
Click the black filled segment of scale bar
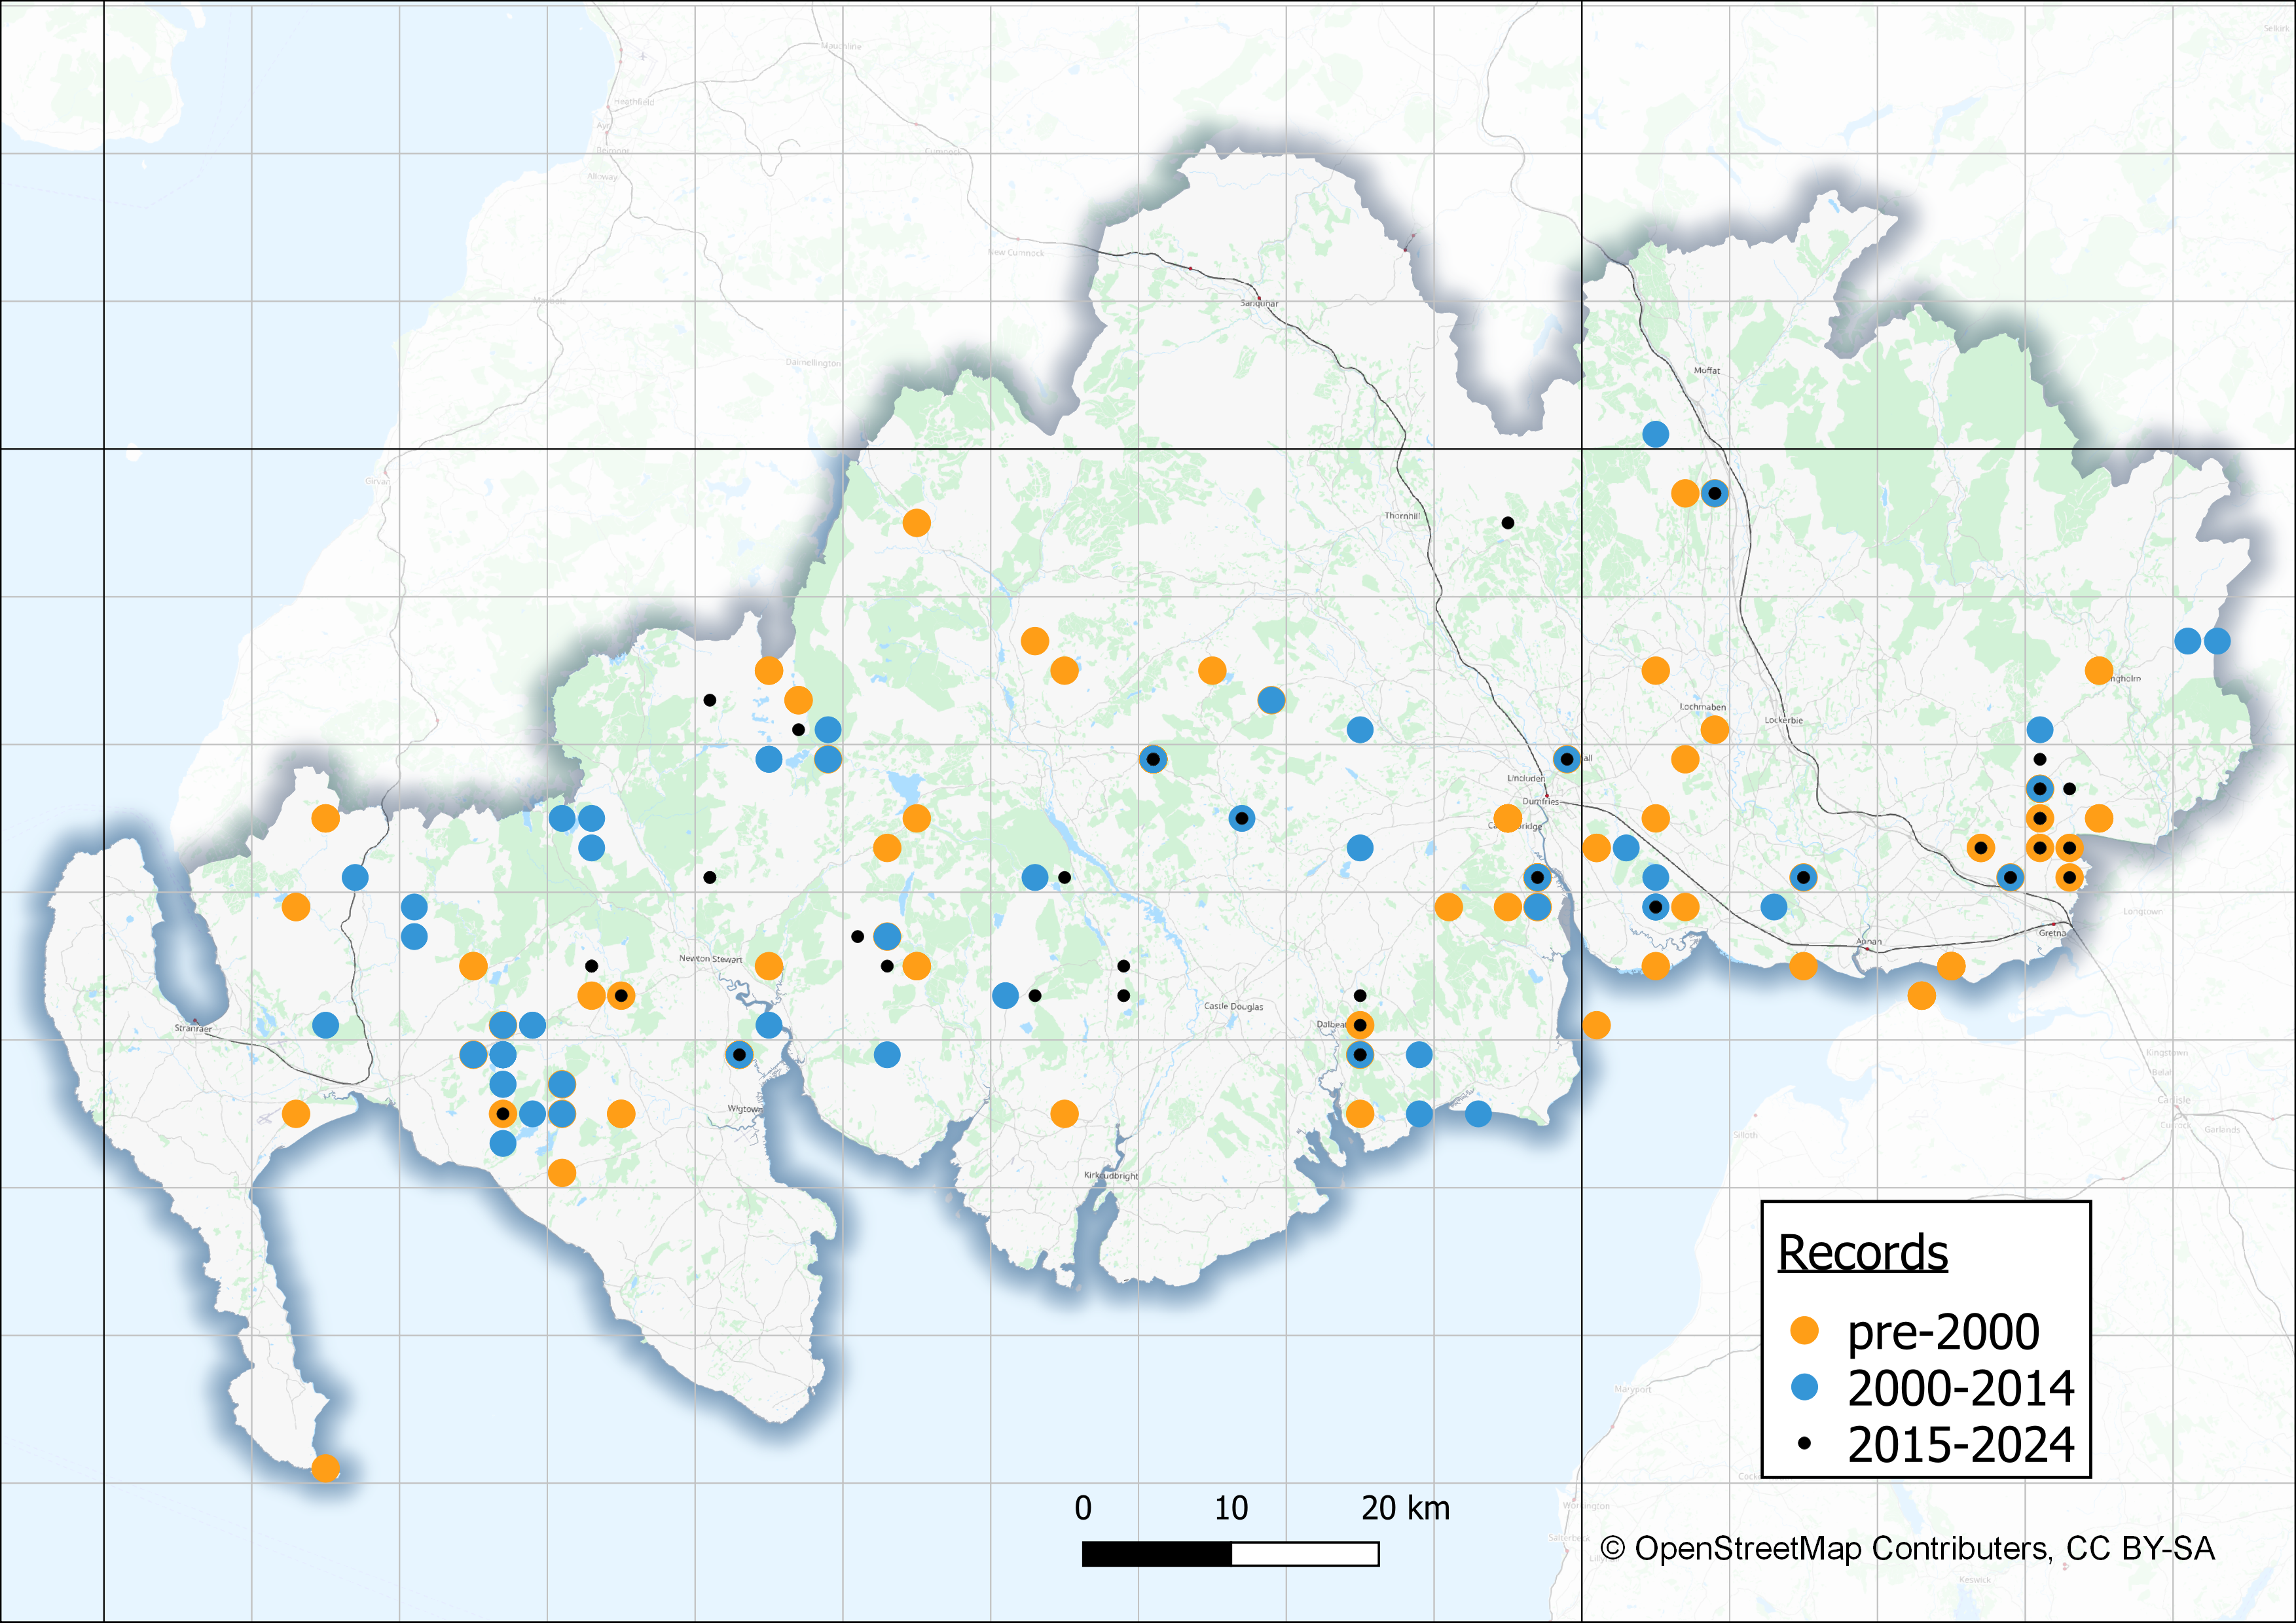[x=1157, y=1554]
